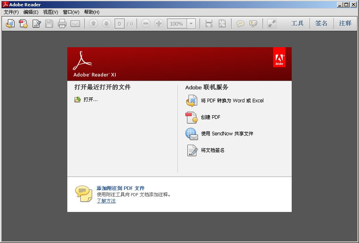The width and height of the screenshot is (359, 243).
Task: Click 将 PDF 转换为 Word 或 Excel
Action: tap(232, 101)
